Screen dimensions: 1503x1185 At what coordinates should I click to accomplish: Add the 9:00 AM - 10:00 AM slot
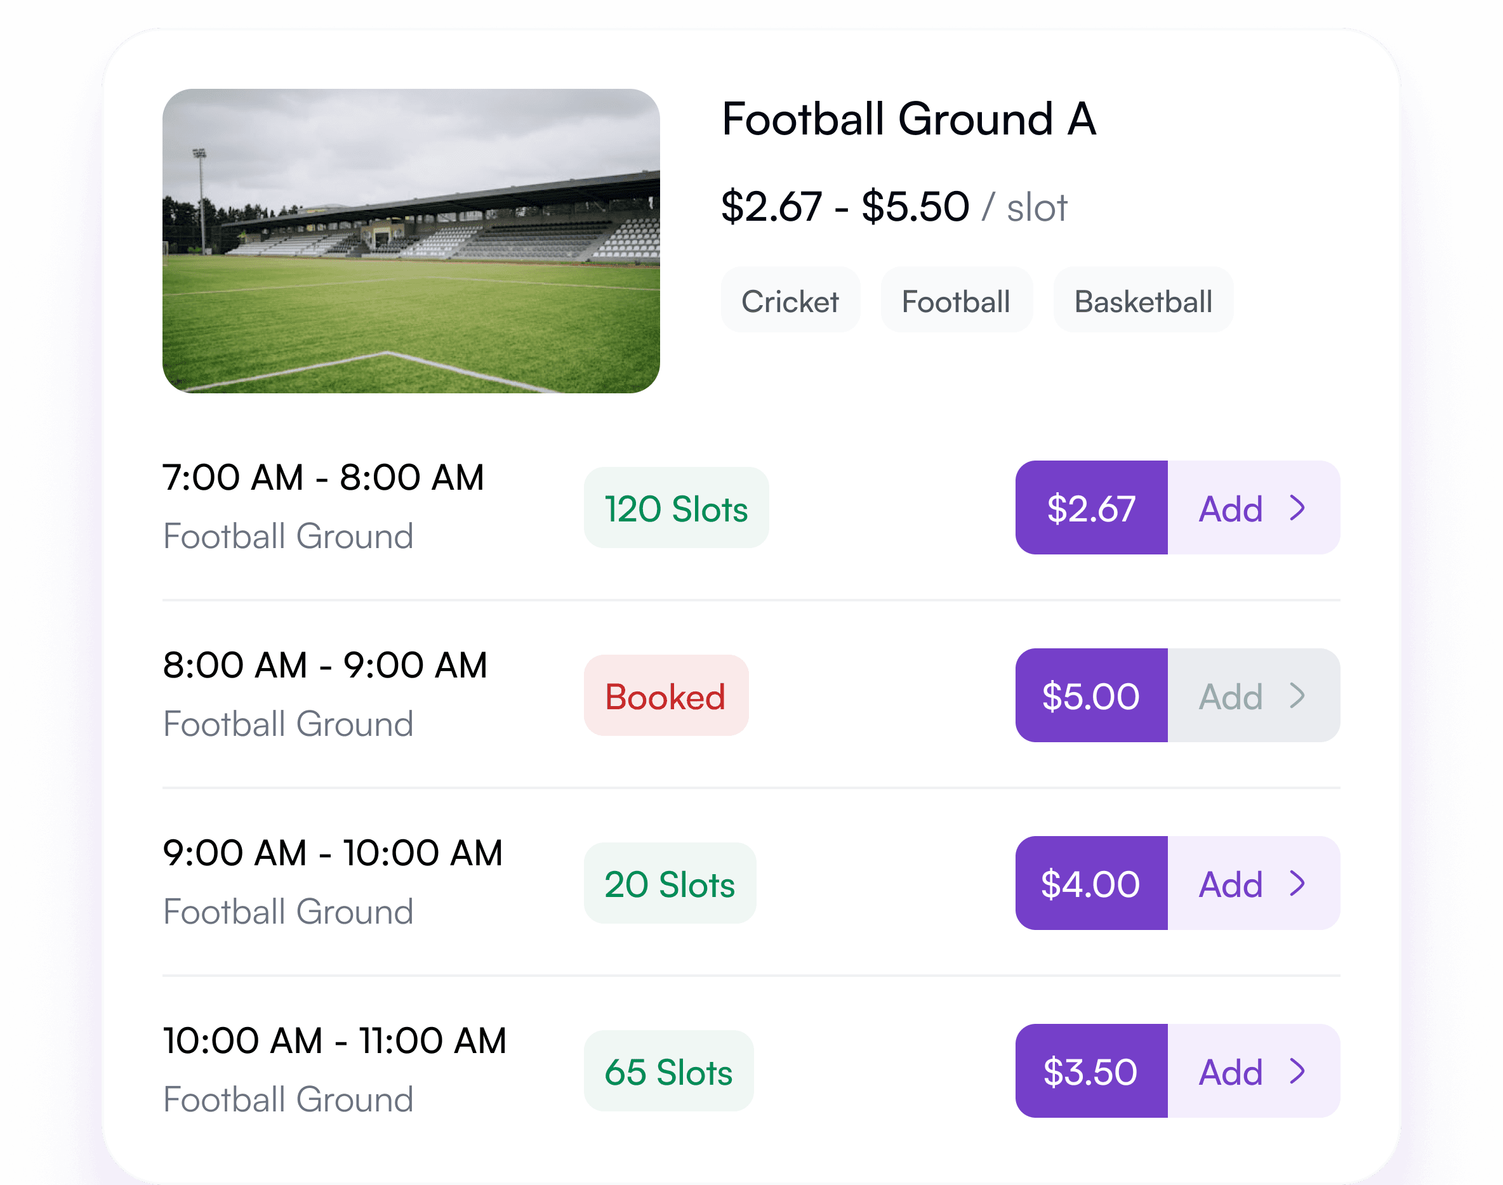coord(1230,884)
